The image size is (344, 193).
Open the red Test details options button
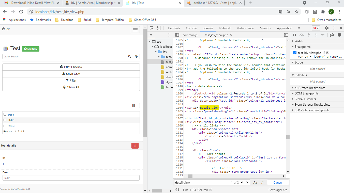pyautogui.click(x=135, y=146)
